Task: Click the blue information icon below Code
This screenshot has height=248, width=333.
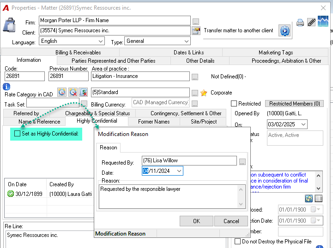Action: (x=6, y=87)
